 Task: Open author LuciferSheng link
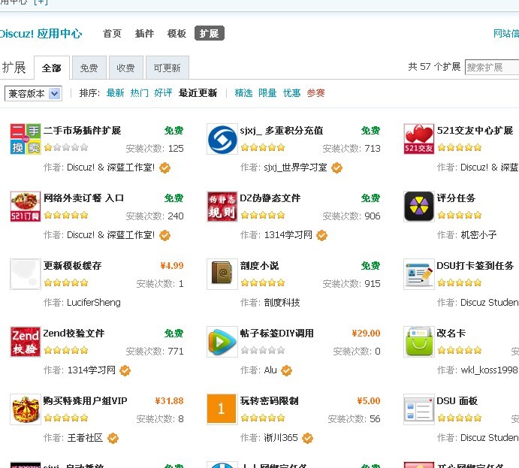(x=94, y=303)
